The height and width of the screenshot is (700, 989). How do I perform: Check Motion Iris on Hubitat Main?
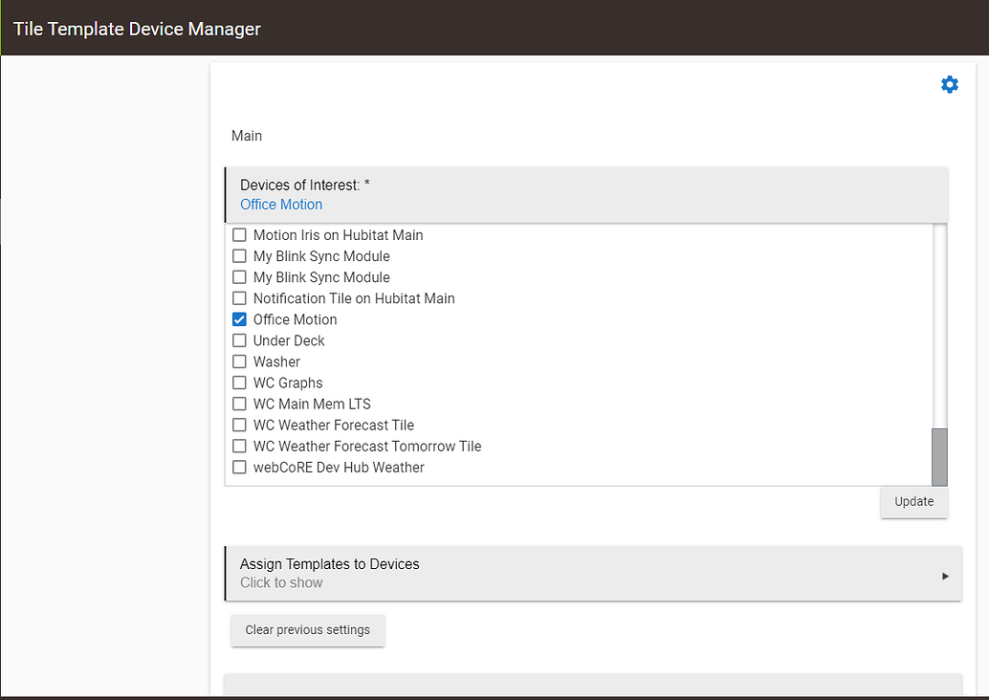(238, 234)
